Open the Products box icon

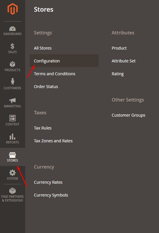(12, 64)
